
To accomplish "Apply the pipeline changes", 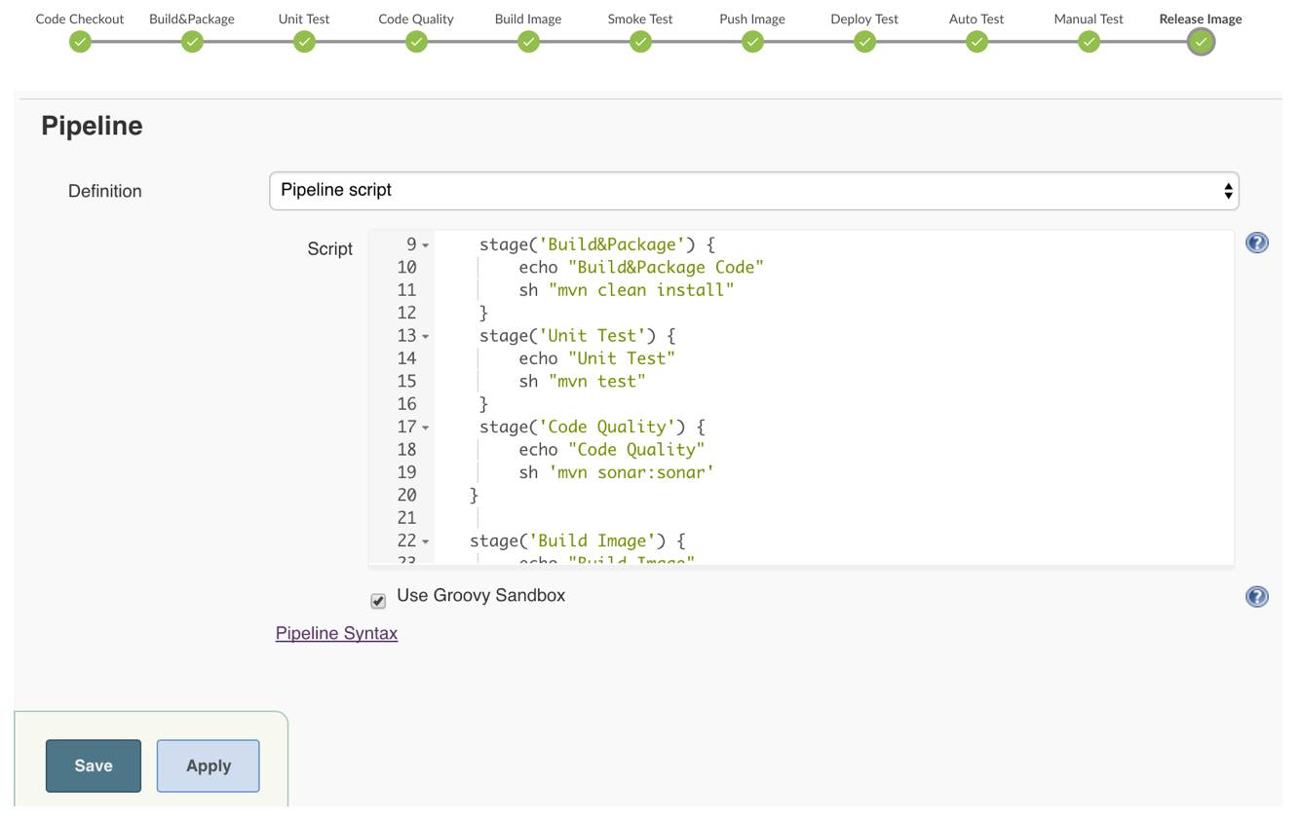I will point(209,765).
